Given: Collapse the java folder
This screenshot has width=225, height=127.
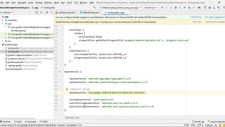Looking at the screenshot, I should (x=2, y=24).
